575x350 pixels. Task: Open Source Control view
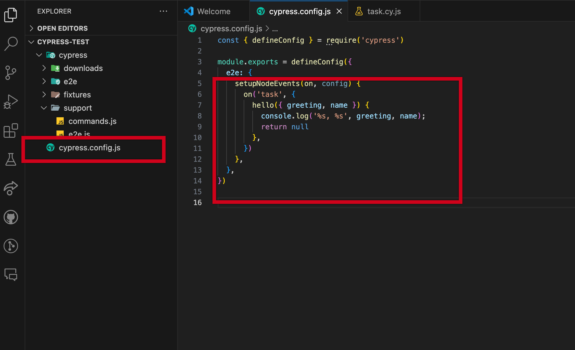tap(11, 73)
